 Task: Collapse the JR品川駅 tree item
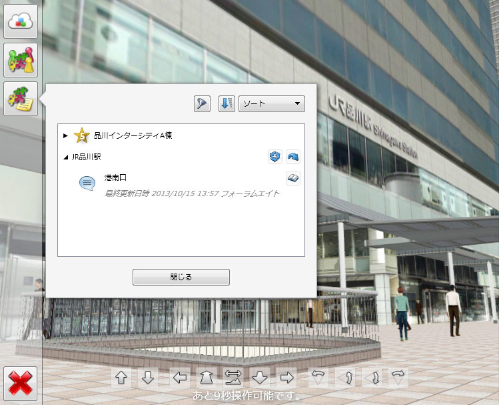tap(65, 157)
